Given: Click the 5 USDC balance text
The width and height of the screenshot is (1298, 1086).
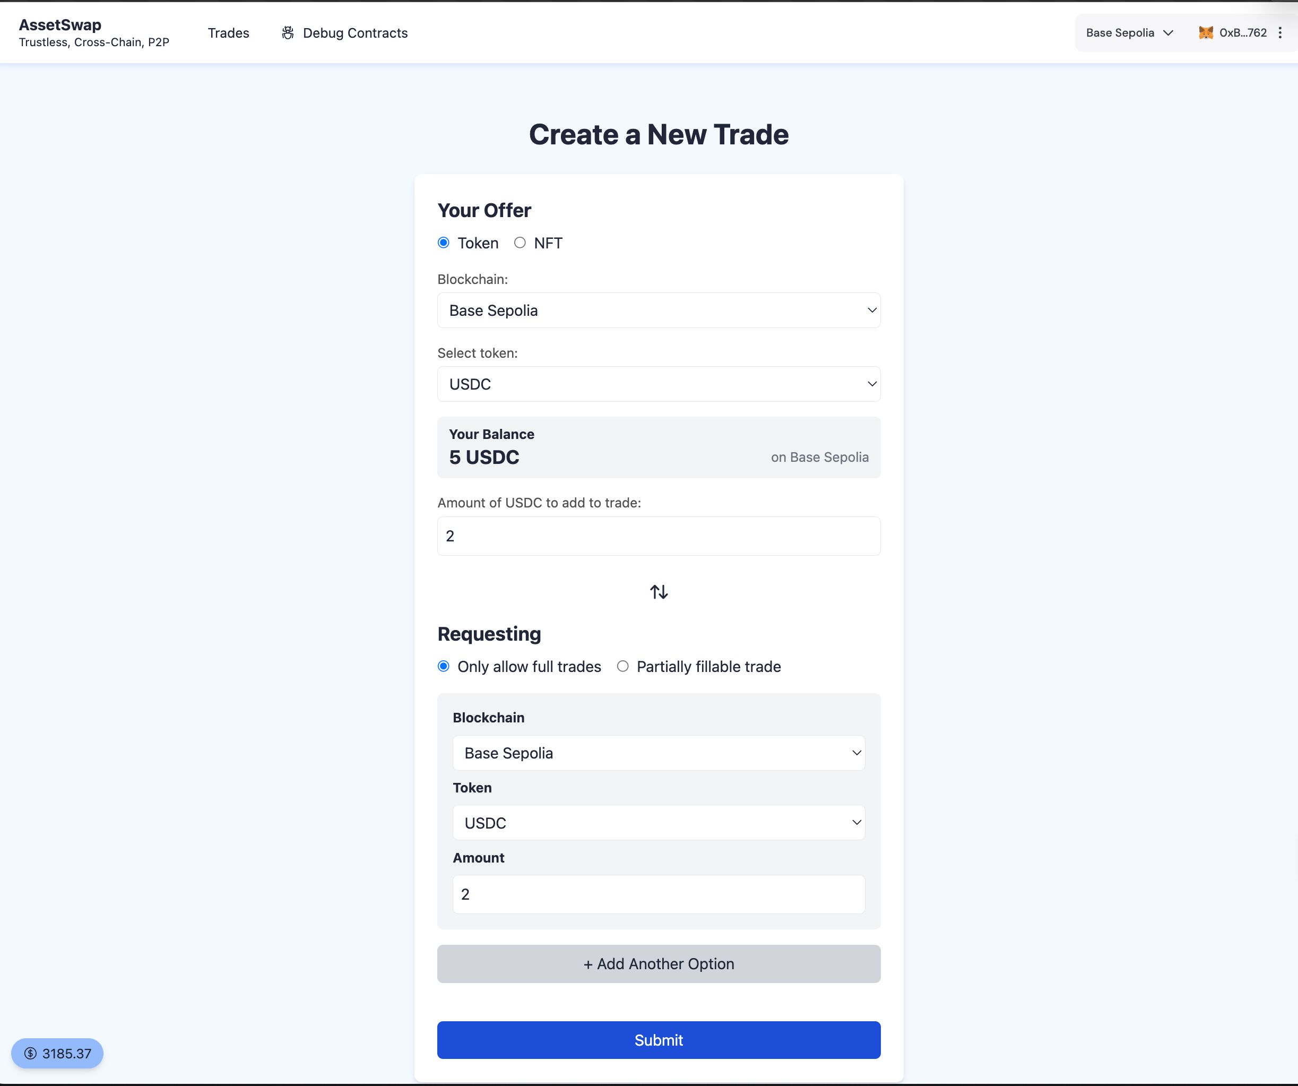Looking at the screenshot, I should (x=484, y=457).
